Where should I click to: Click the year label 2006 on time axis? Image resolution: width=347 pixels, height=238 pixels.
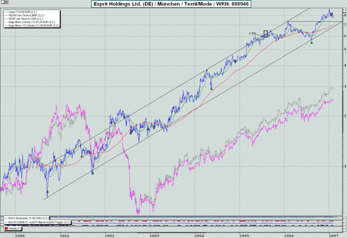tap(289, 236)
